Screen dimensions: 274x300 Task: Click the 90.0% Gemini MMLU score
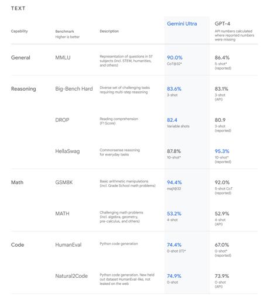point(174,58)
